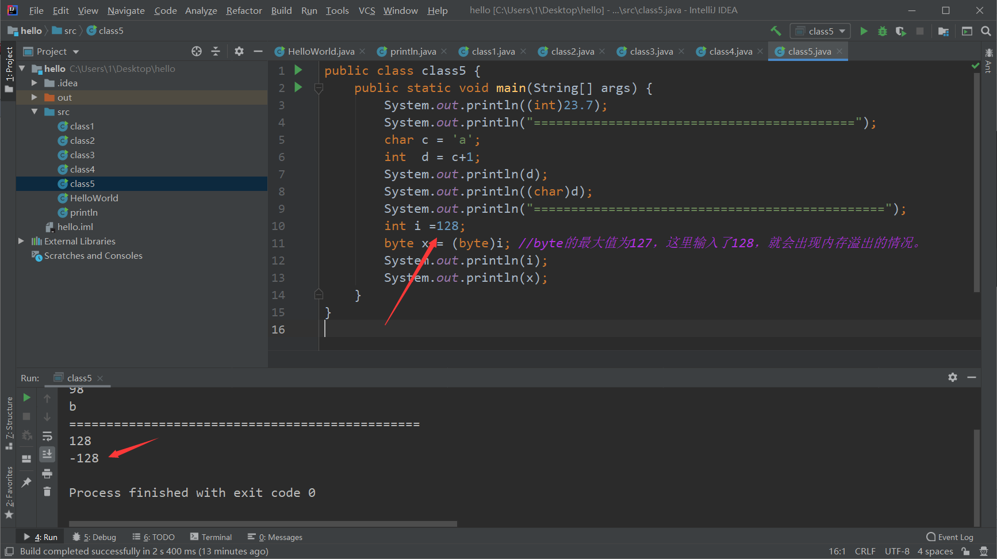Toggle Soft-Wrap in the Run console

click(47, 436)
